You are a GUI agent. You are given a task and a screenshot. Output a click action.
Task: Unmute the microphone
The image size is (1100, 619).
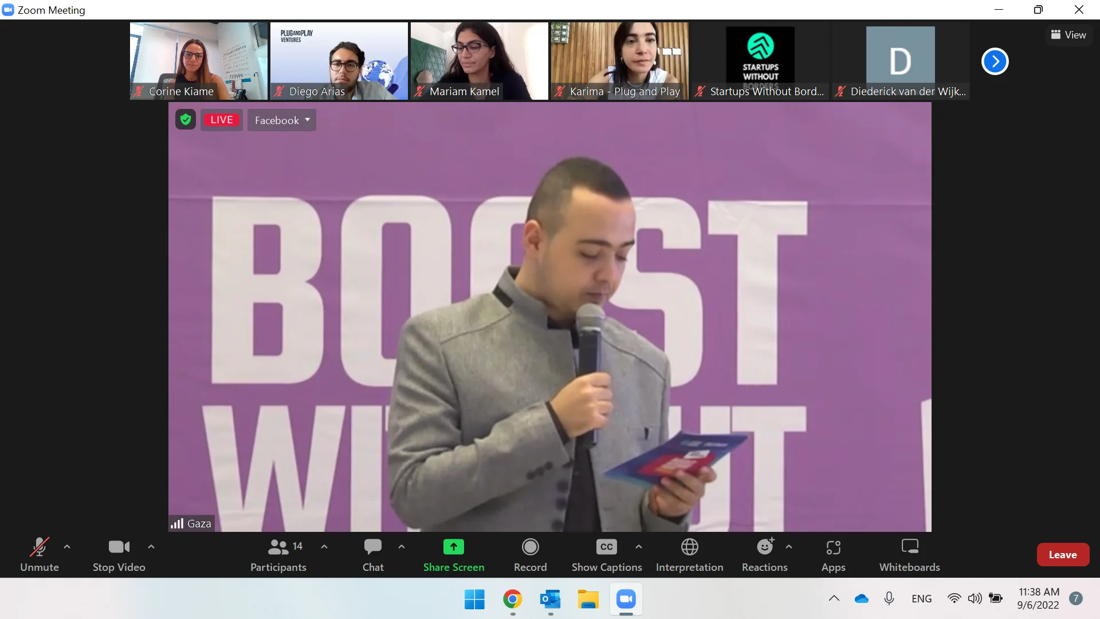coord(40,554)
